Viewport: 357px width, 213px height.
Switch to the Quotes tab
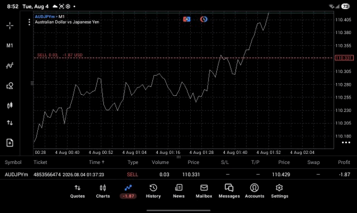tap(78, 191)
